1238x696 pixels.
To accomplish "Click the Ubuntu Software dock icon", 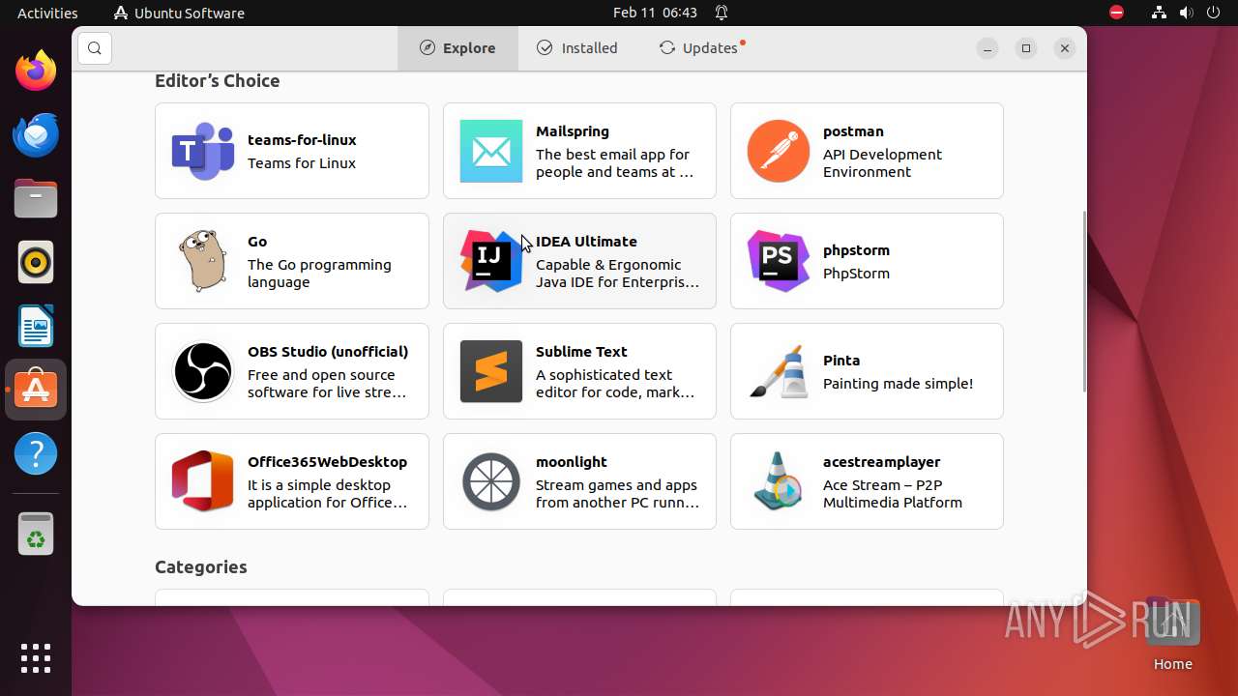I will click(x=36, y=390).
